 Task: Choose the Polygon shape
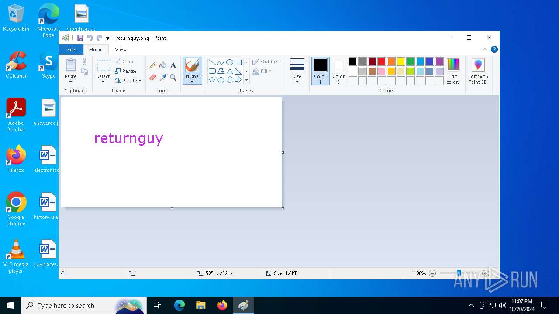221,71
